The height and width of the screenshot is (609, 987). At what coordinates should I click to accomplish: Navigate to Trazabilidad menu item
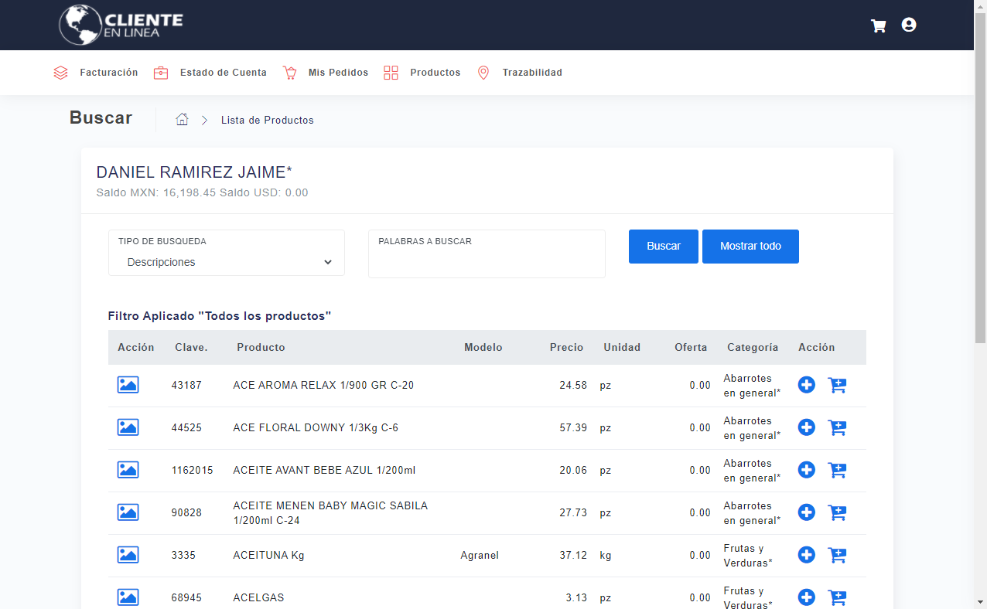tap(519, 73)
